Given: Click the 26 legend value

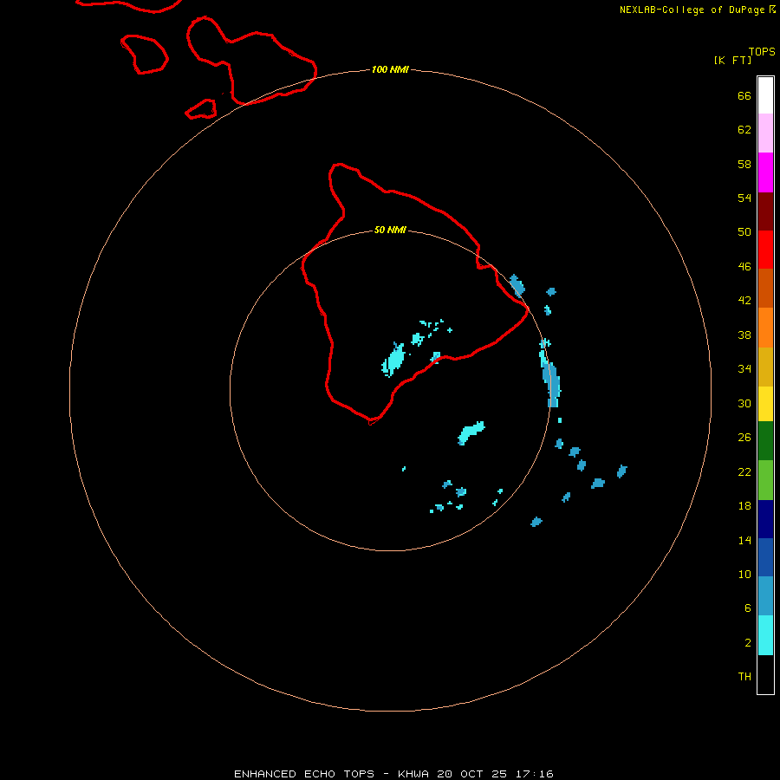Looking at the screenshot, I should click(744, 438).
